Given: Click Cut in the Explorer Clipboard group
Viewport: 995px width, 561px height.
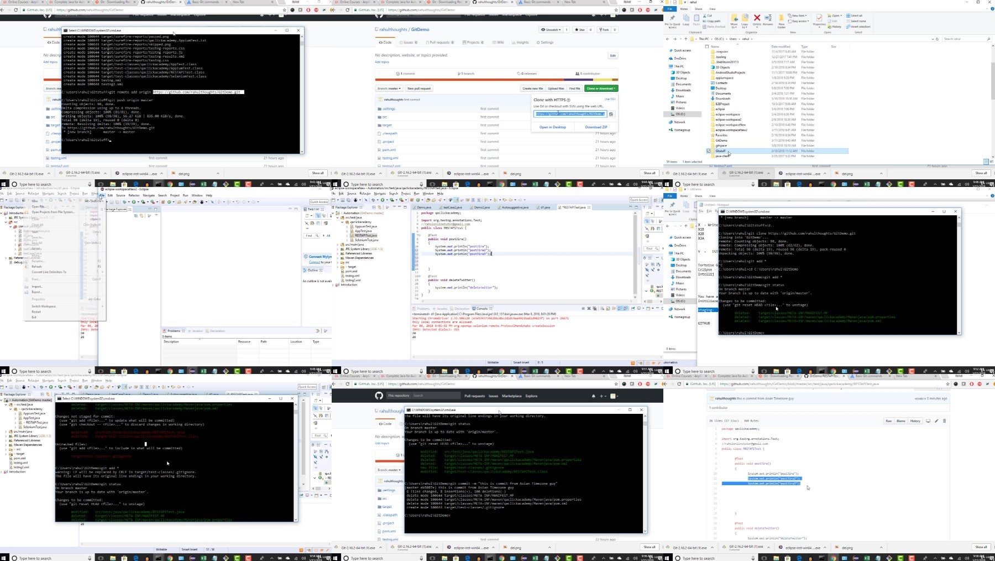Looking at the screenshot, I should [708, 15].
